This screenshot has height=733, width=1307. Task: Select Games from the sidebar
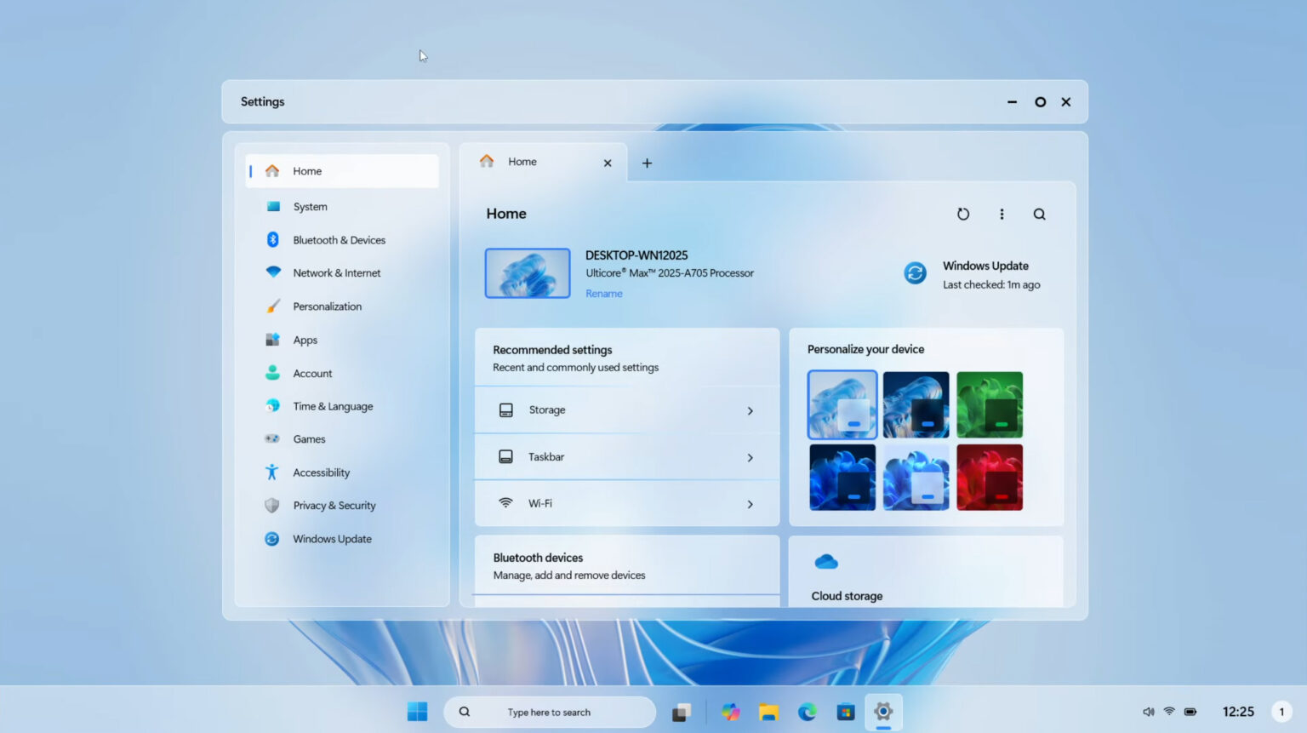tap(309, 438)
